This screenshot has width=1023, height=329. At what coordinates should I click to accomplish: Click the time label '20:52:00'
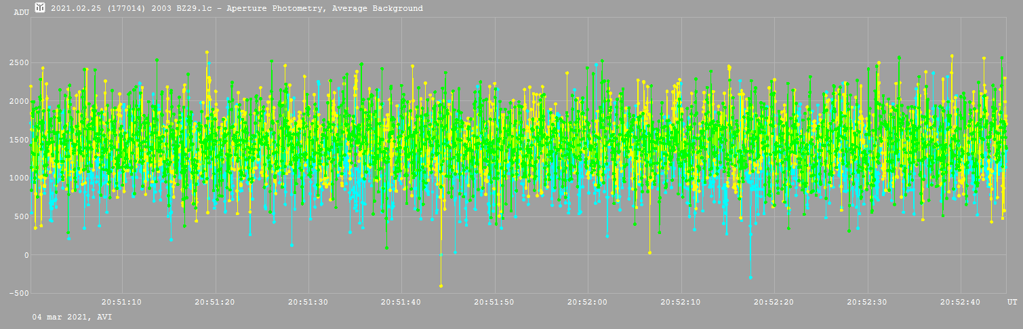point(588,301)
